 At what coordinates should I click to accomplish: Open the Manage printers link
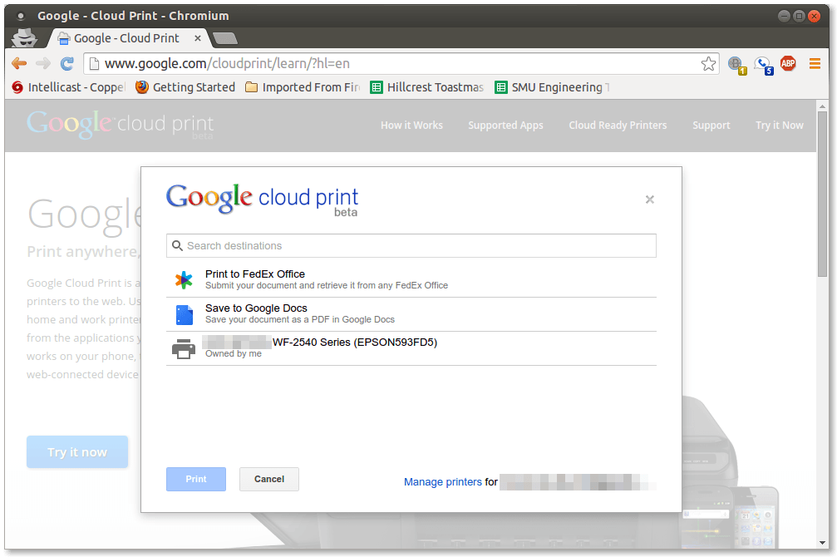pyautogui.click(x=442, y=481)
